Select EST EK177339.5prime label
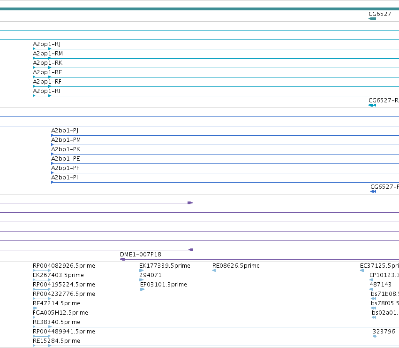The image size is (399, 348). (x=165, y=266)
